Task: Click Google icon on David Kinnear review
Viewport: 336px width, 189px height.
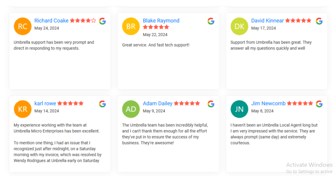Action: 319,21
